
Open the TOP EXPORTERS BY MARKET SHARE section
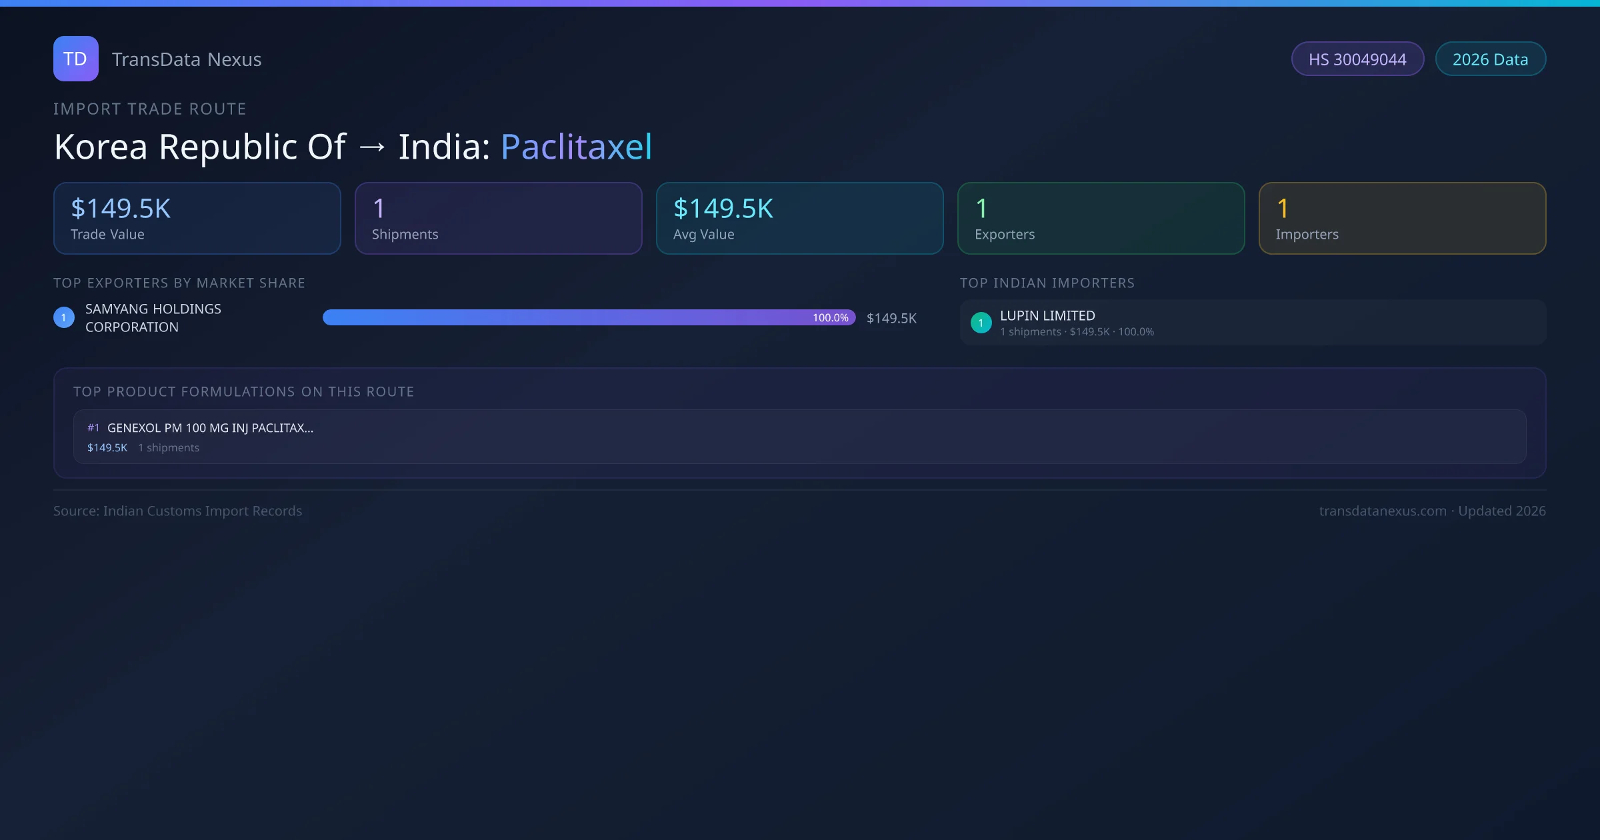coord(179,283)
